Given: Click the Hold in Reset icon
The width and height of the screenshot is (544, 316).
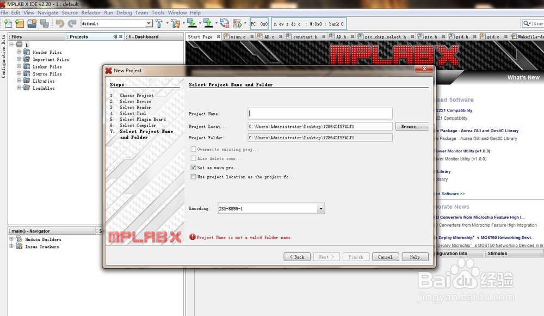Looking at the screenshot, I should 225,23.
